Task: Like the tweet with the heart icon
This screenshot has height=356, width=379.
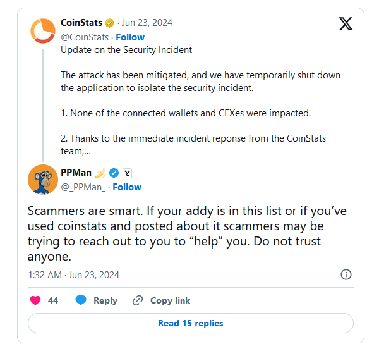Action: pyautogui.click(x=35, y=300)
